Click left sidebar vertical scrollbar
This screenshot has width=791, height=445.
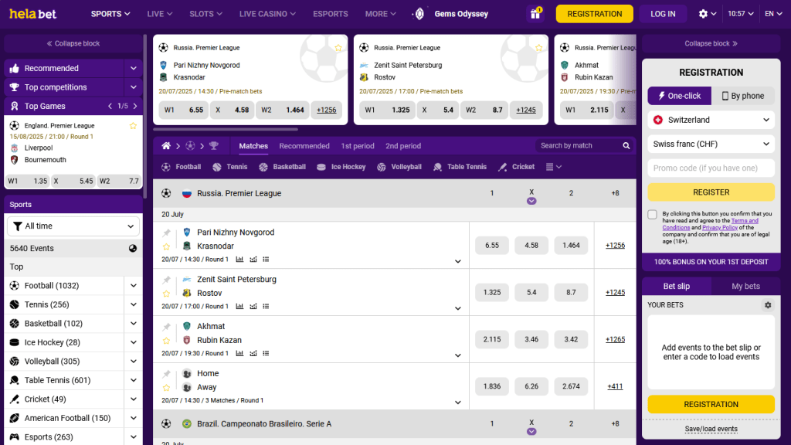coord(144,116)
